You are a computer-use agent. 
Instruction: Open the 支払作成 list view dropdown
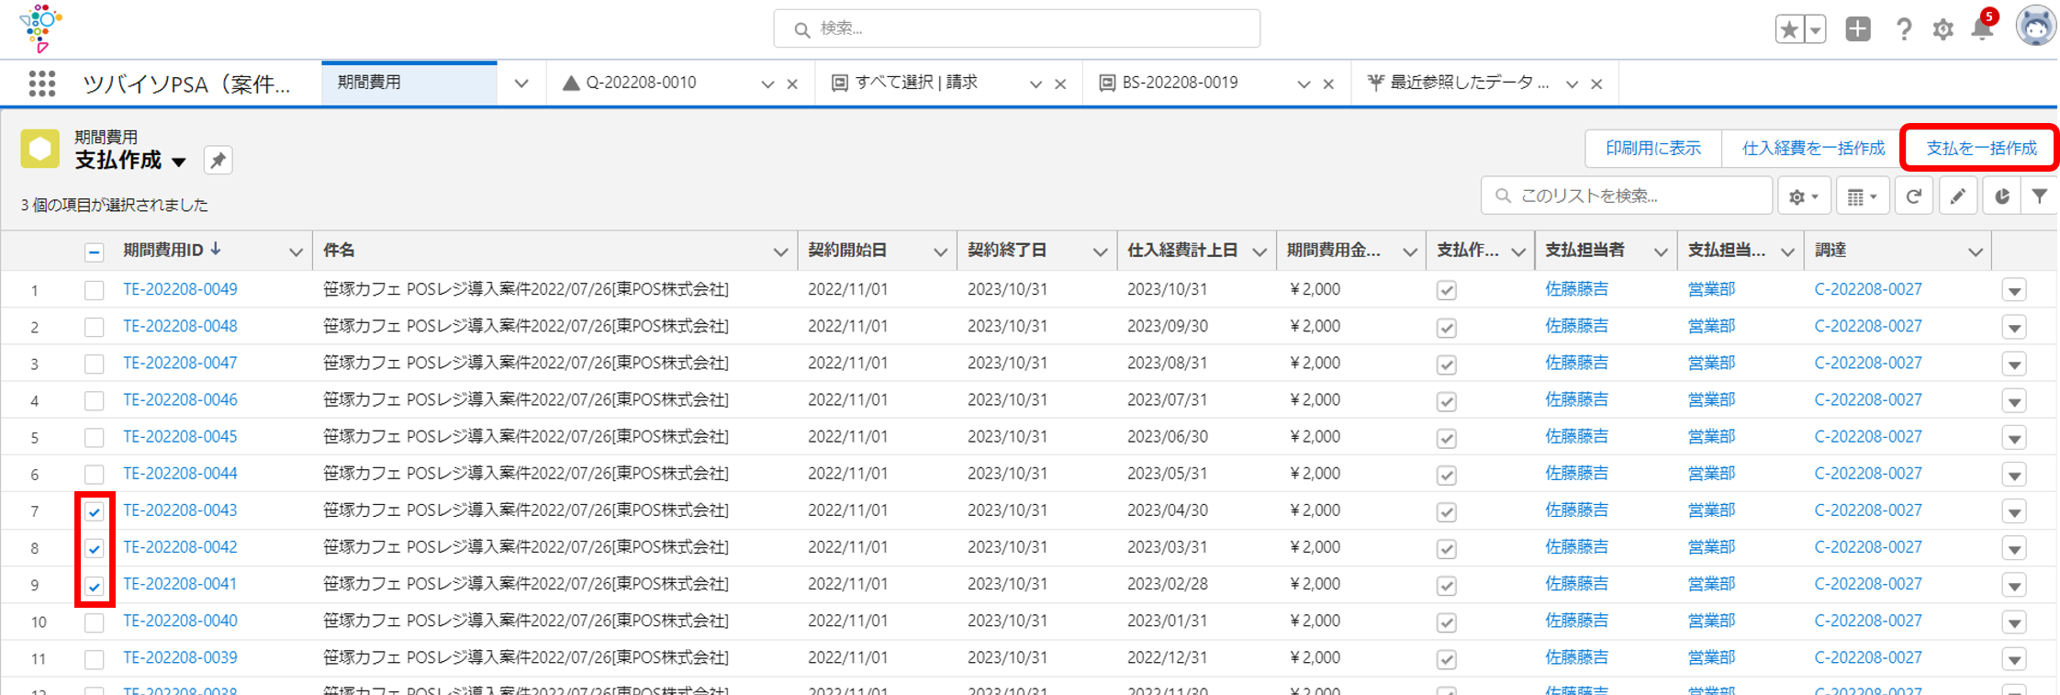(x=179, y=162)
